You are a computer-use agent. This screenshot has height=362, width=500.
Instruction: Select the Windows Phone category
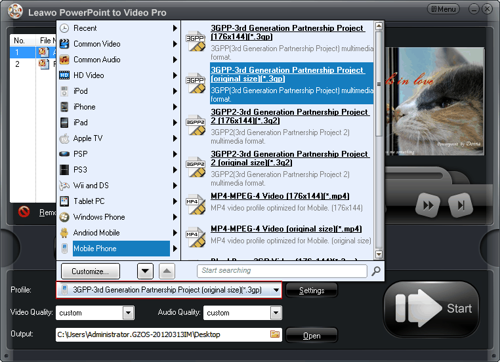[x=99, y=217]
